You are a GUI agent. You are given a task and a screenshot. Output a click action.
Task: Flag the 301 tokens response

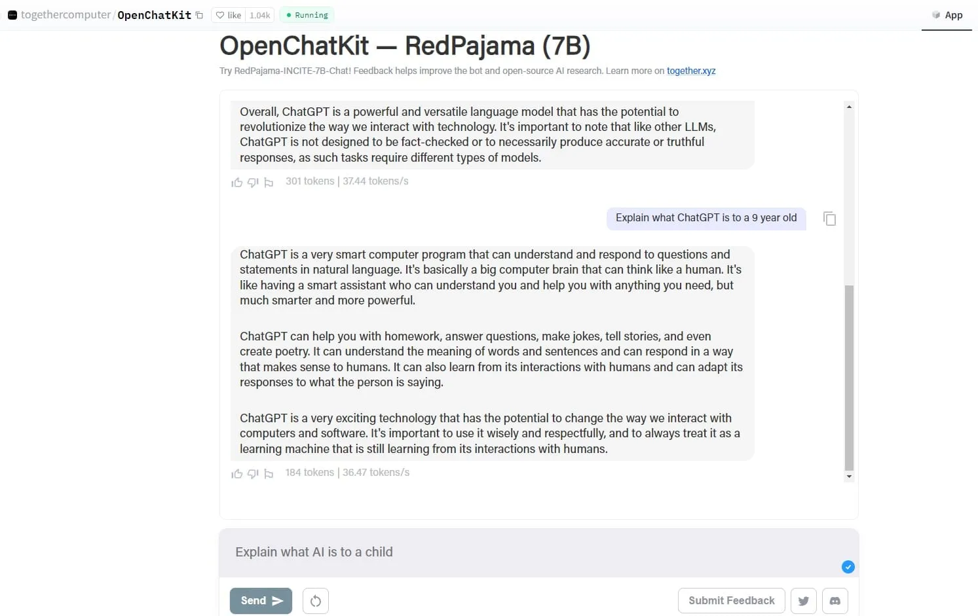[x=269, y=183]
